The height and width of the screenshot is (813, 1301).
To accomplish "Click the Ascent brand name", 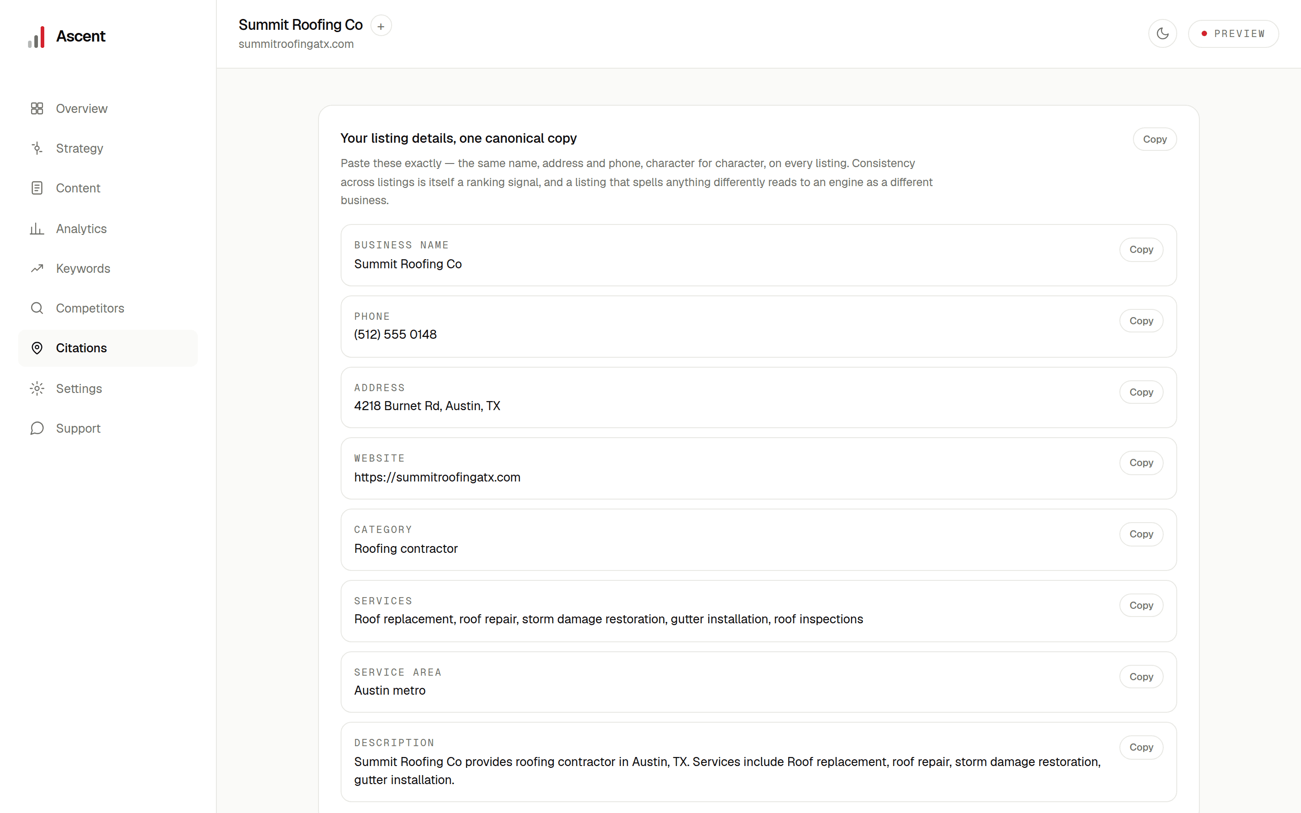I will coord(81,36).
